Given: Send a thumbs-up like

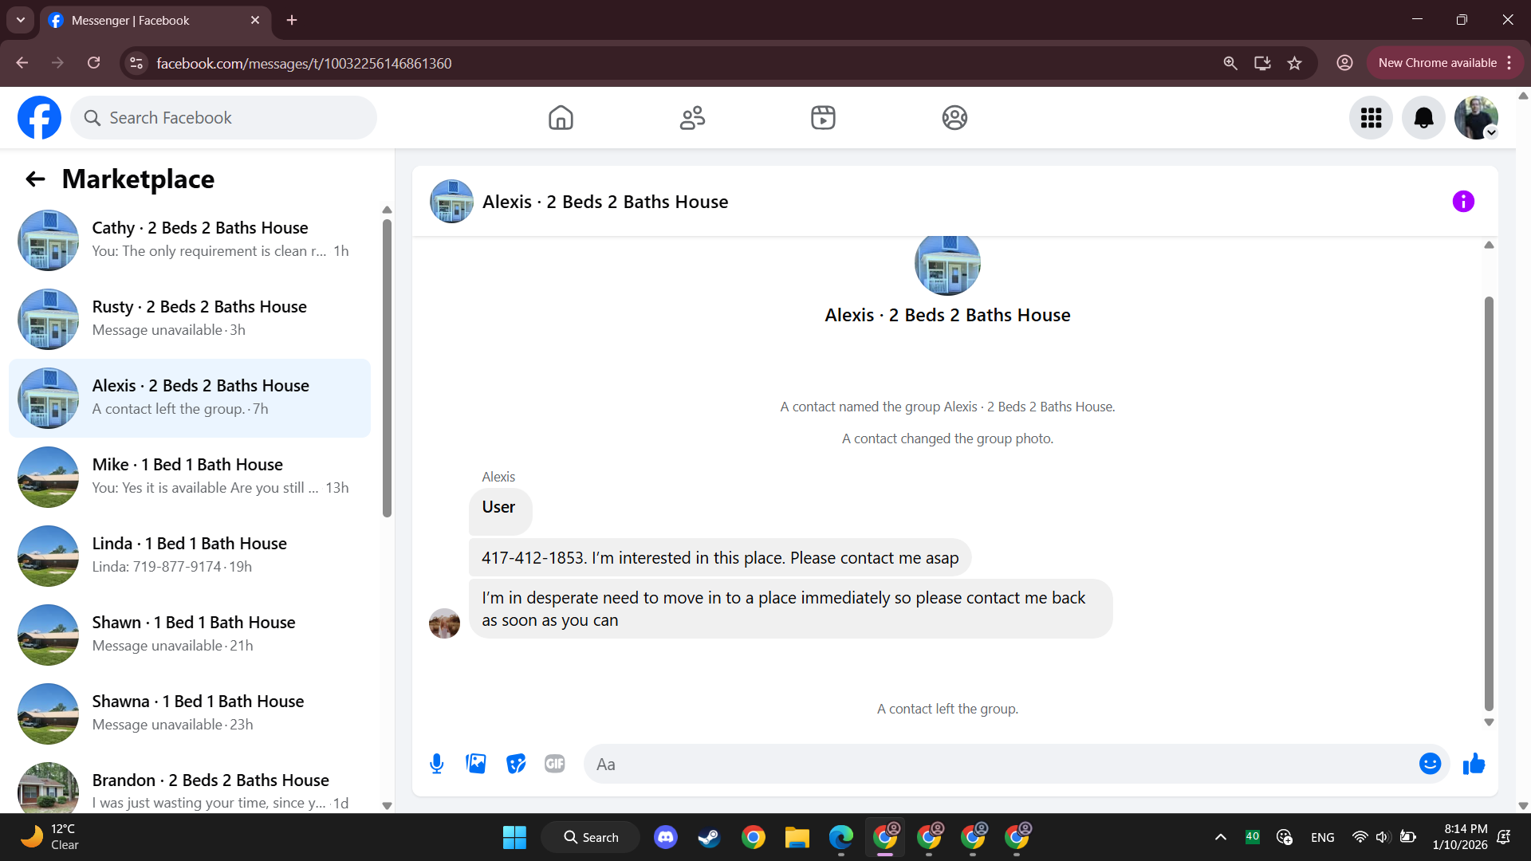Looking at the screenshot, I should click(x=1474, y=764).
